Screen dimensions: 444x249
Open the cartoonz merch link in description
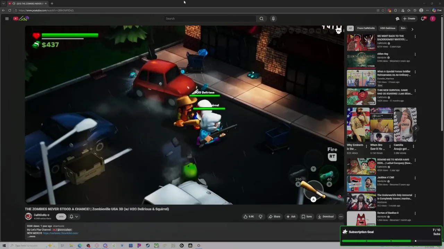click(60, 233)
